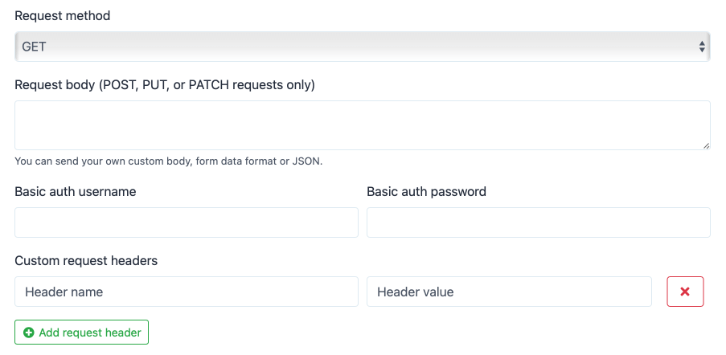Image resolution: width=726 pixels, height=355 pixels.
Task: Focus the Basic auth password field
Action: click(538, 222)
